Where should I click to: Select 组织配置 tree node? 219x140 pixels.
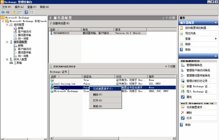tap(19, 25)
